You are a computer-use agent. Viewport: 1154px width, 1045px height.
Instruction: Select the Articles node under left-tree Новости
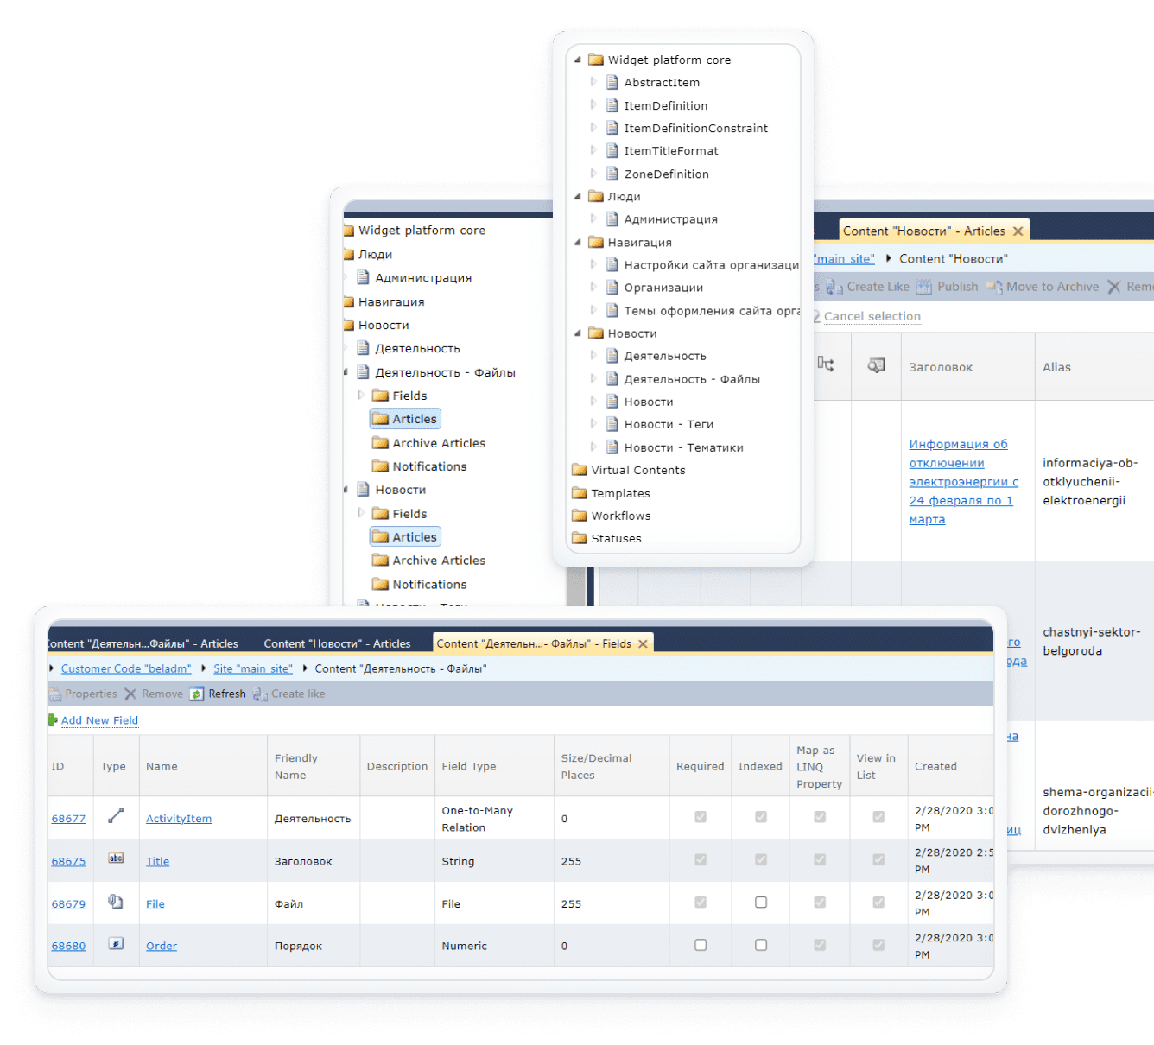[405, 537]
